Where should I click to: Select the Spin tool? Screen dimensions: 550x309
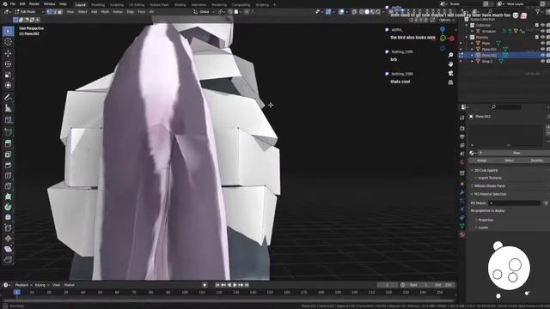point(8,207)
